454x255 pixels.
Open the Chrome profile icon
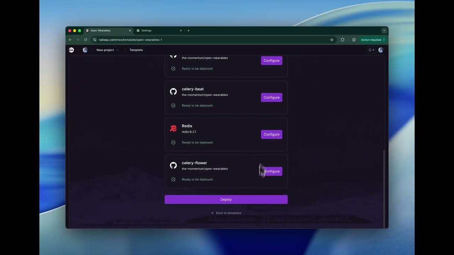click(354, 40)
